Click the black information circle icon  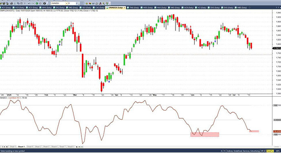(44, 3)
